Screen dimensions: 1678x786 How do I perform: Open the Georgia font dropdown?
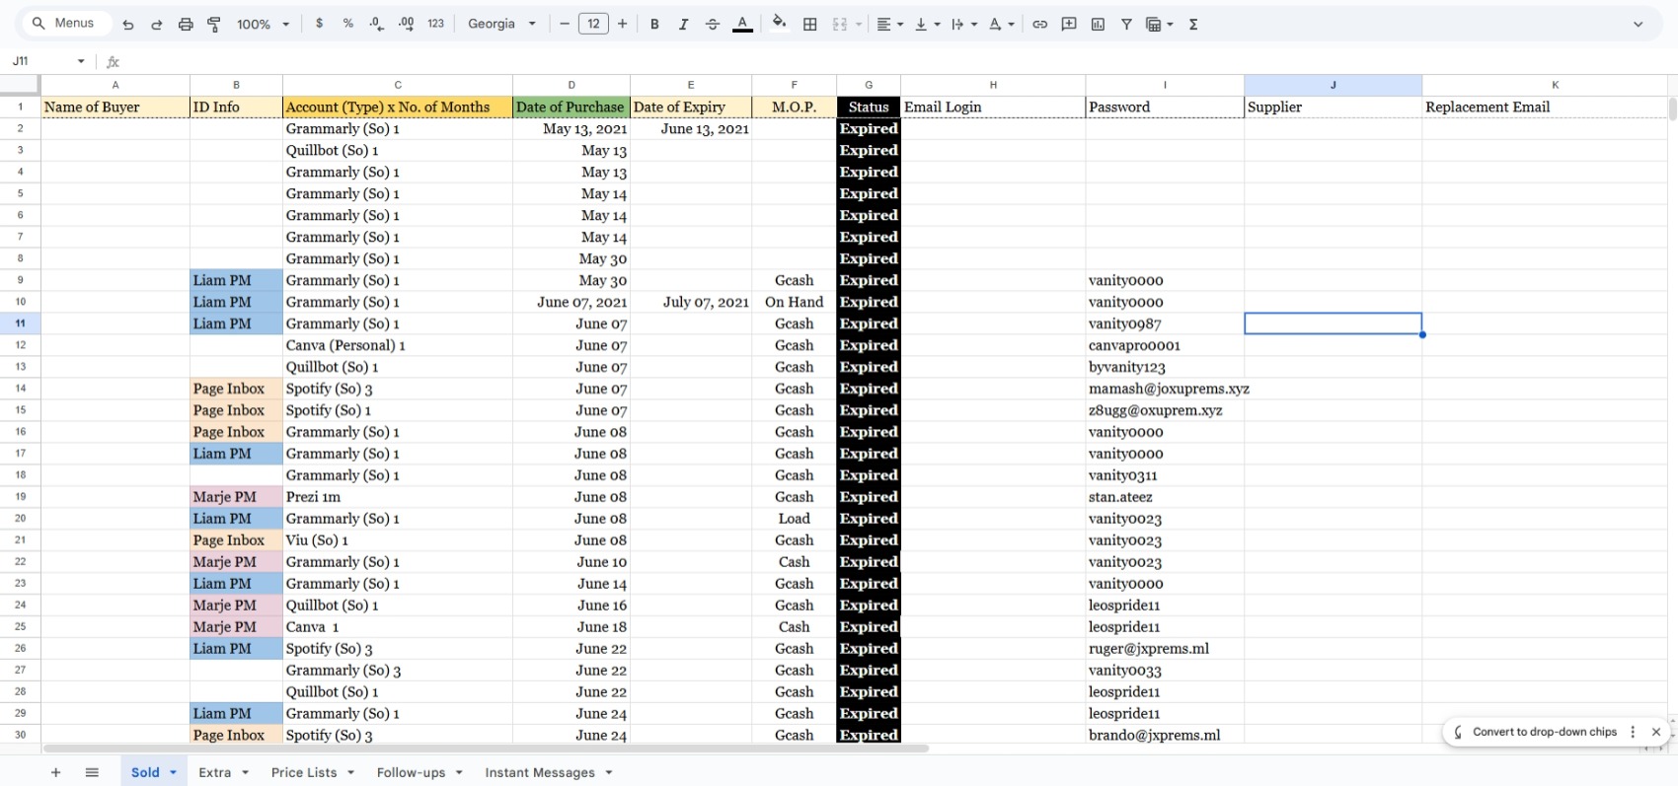[501, 24]
